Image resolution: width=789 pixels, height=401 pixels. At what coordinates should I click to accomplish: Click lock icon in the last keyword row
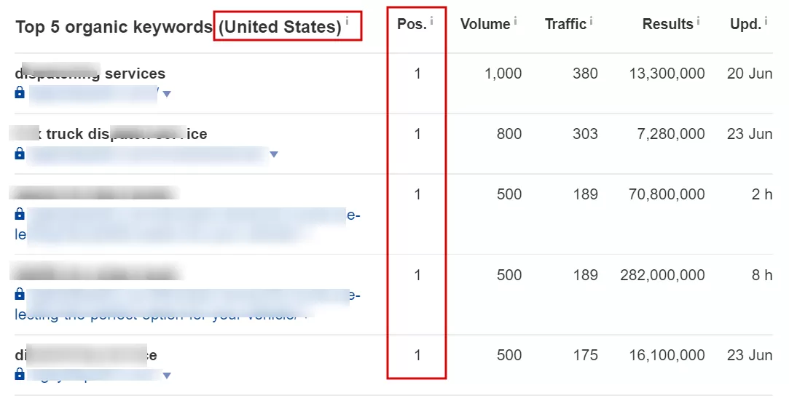[20, 374]
